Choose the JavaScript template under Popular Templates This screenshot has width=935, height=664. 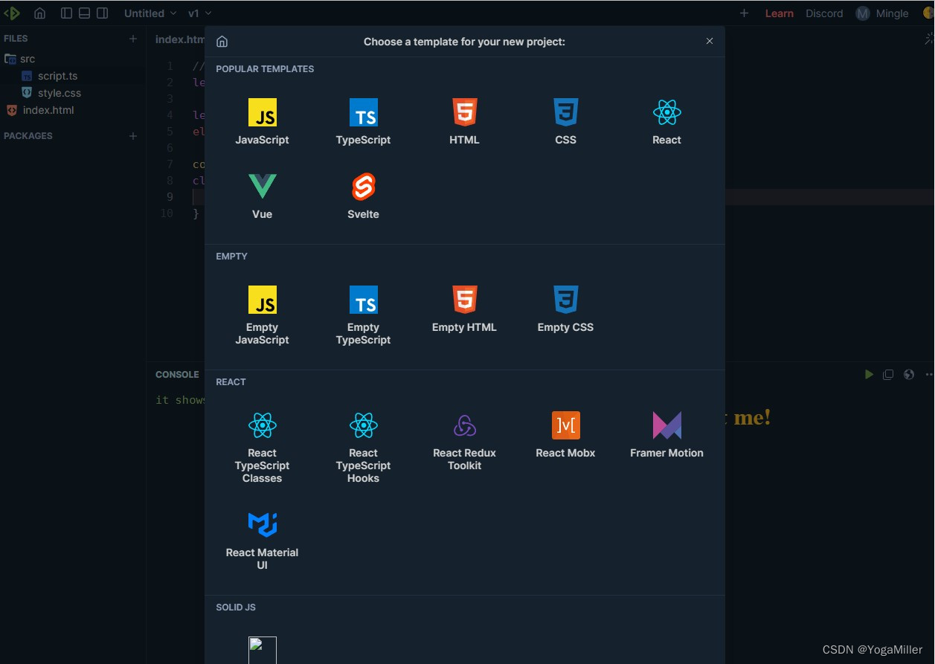[262, 122]
